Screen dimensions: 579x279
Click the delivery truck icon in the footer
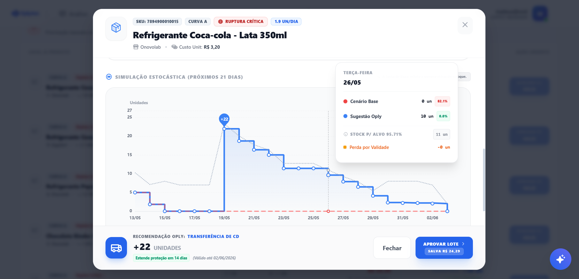pos(116,248)
